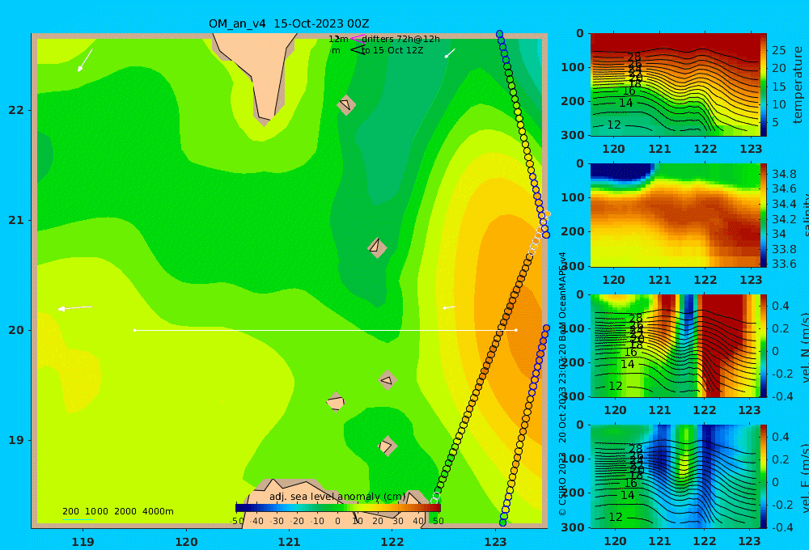
Task: Click the salinity panel colorbar
Action: 763,215
